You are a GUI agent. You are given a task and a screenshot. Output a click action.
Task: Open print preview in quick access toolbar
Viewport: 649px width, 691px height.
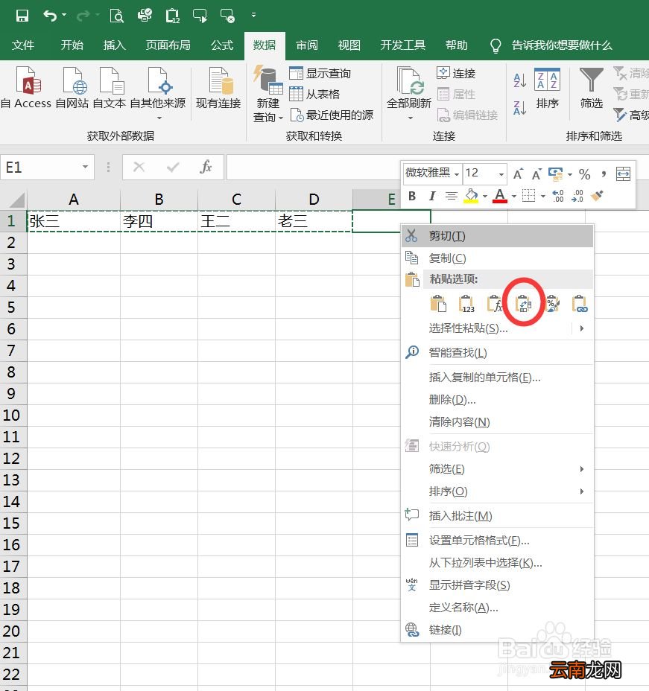117,16
